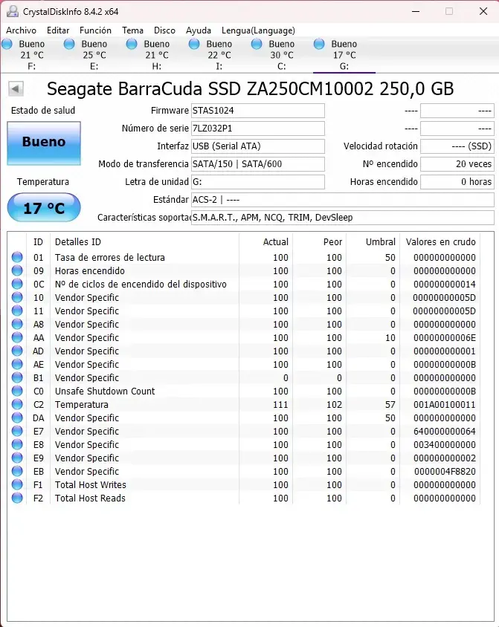This screenshot has width=499, height=627.
Task: Click the Bueno health status button
Action: coord(44,143)
